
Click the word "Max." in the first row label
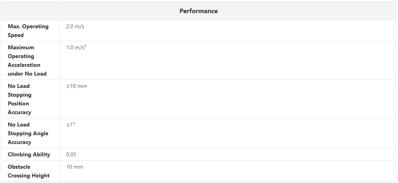[x=14, y=26]
